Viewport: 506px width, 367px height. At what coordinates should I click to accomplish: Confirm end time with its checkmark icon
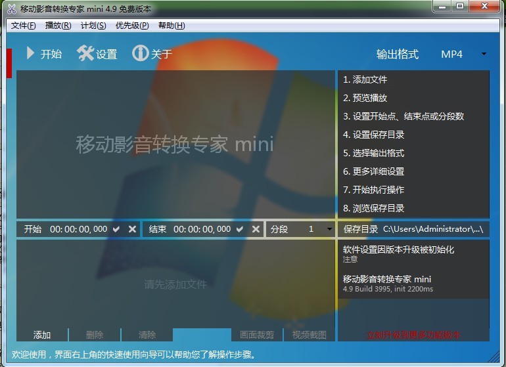point(240,229)
